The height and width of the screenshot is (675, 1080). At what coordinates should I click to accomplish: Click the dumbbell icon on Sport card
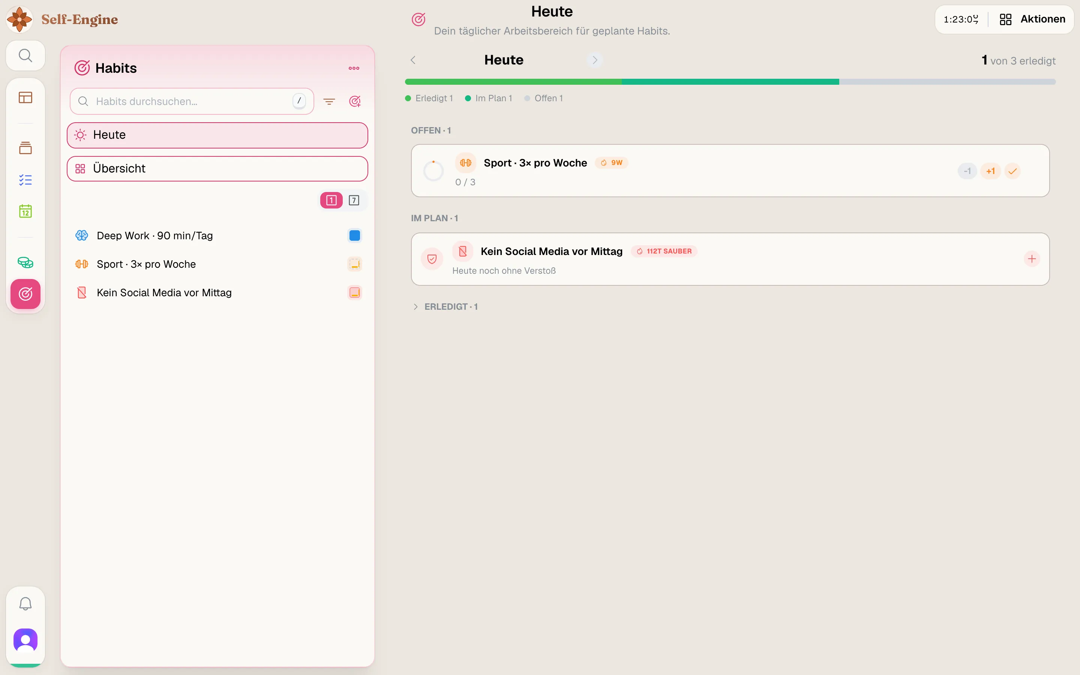click(465, 163)
